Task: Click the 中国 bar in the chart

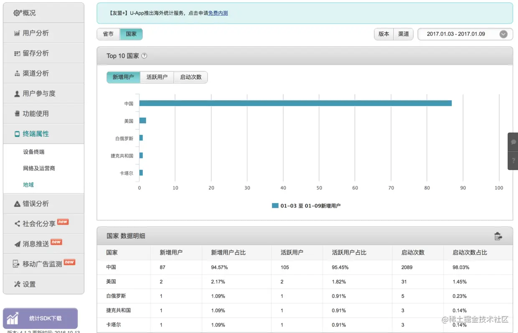Action: (295, 103)
